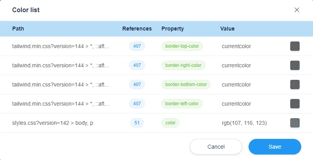
Task: Open the rgb(107, 116, 123) color swatch
Action: pyautogui.click(x=295, y=123)
